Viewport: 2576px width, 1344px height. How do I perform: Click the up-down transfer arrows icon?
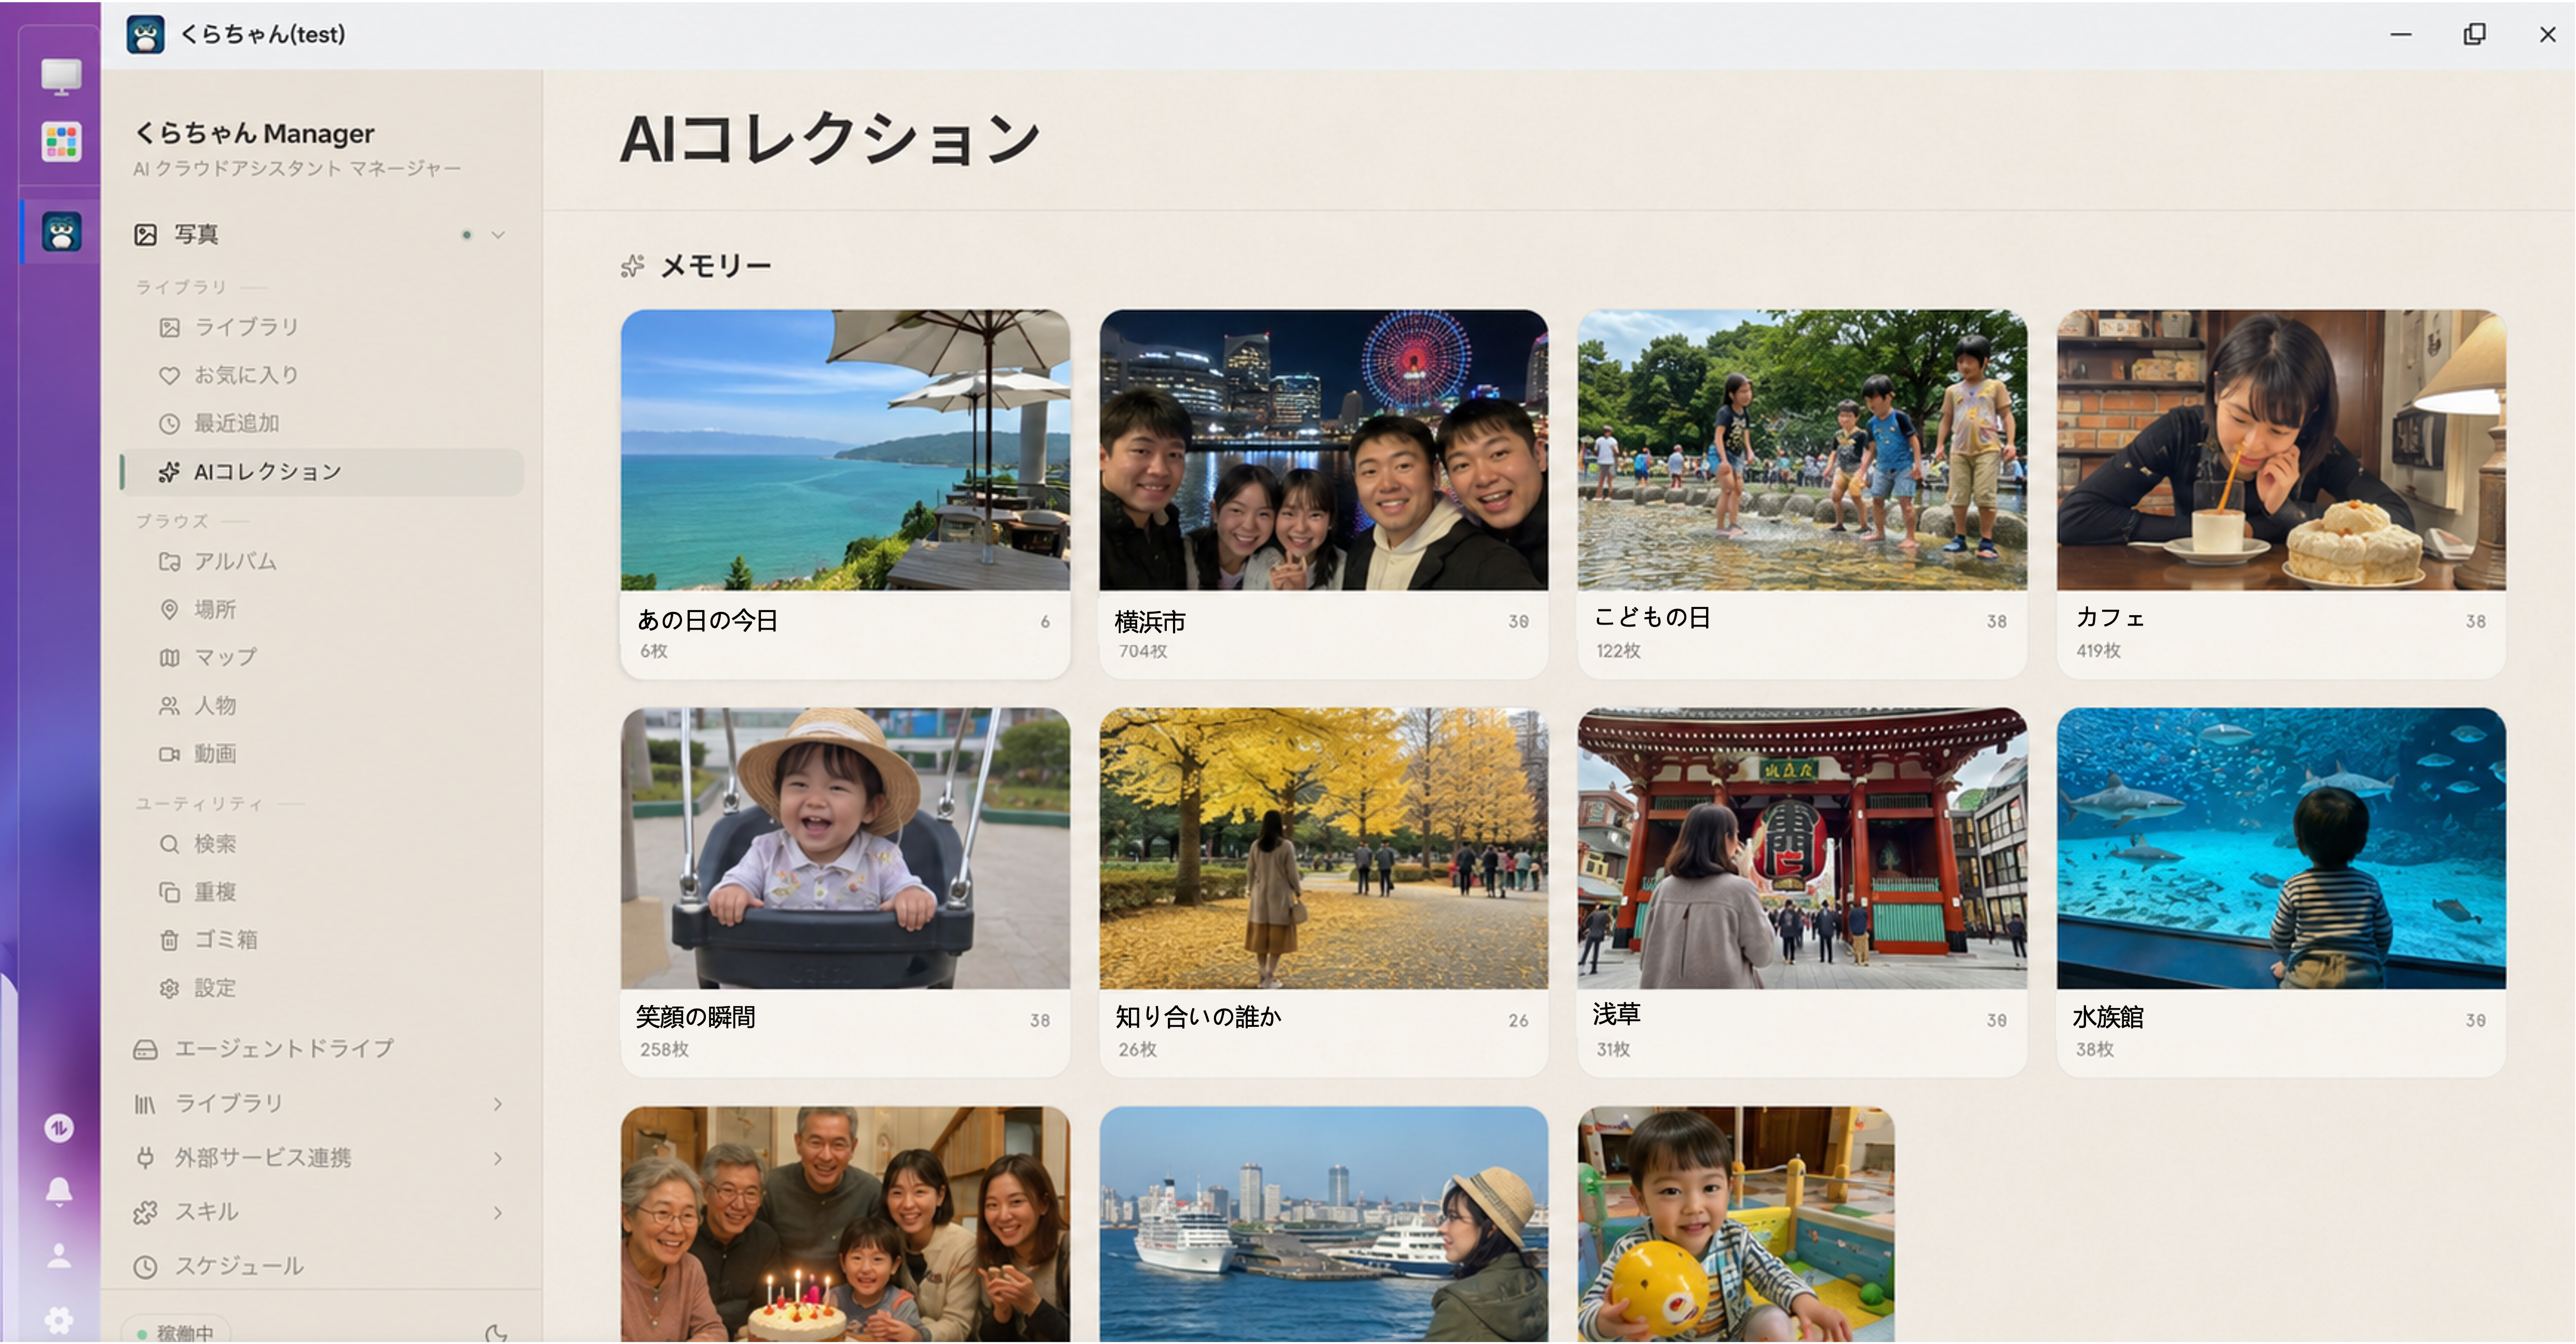(x=59, y=1128)
